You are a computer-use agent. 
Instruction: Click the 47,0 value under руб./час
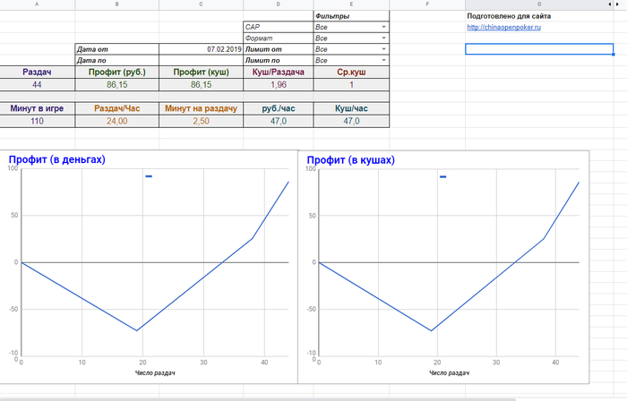click(x=279, y=121)
